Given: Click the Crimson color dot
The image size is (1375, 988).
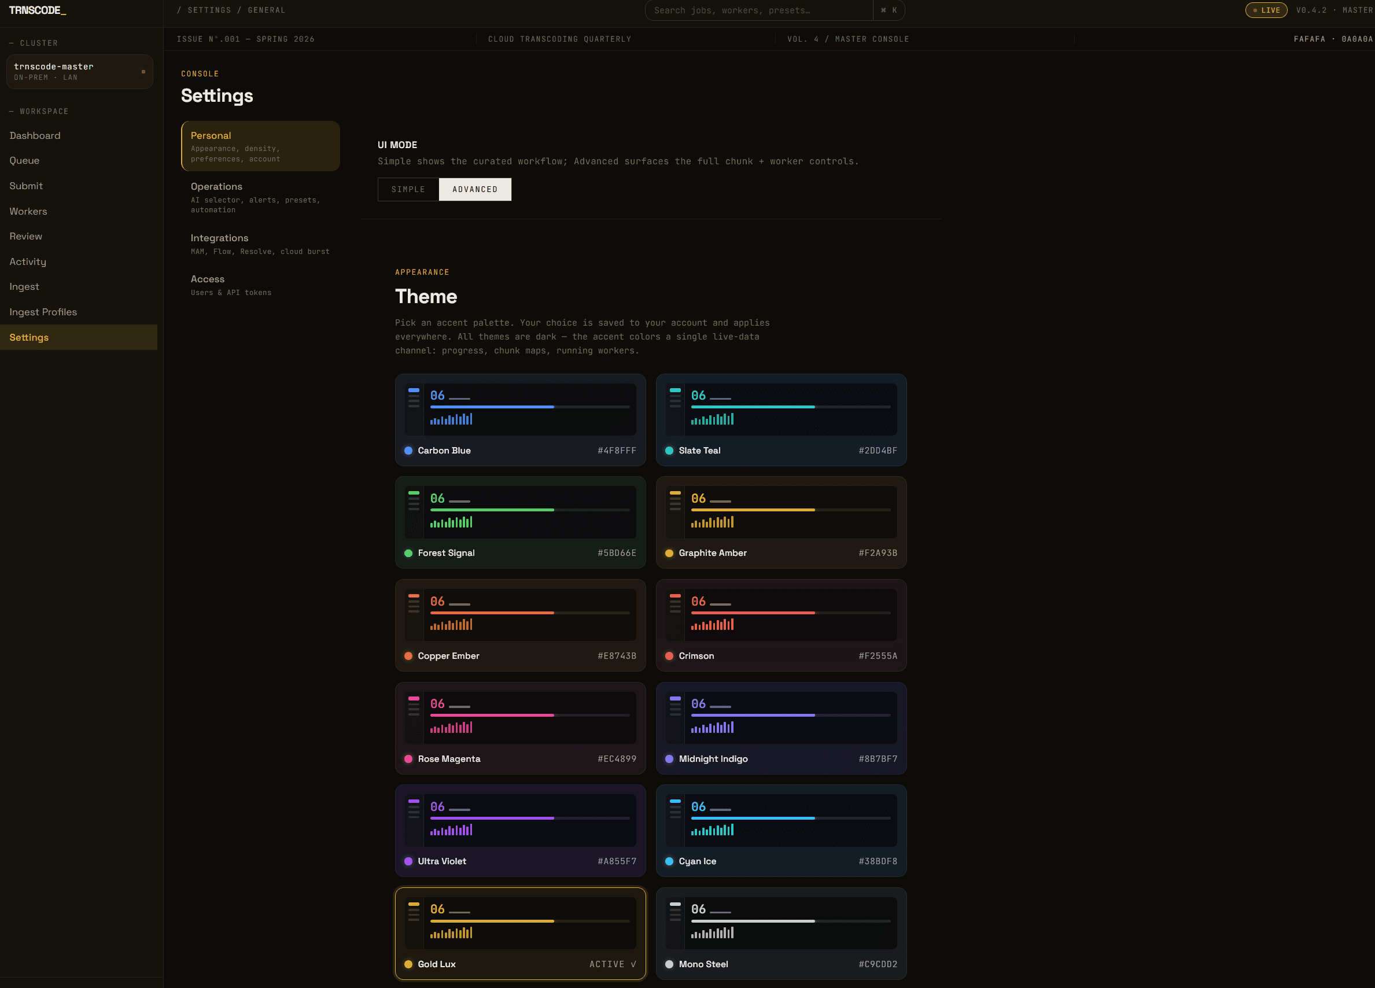Looking at the screenshot, I should pos(669,656).
